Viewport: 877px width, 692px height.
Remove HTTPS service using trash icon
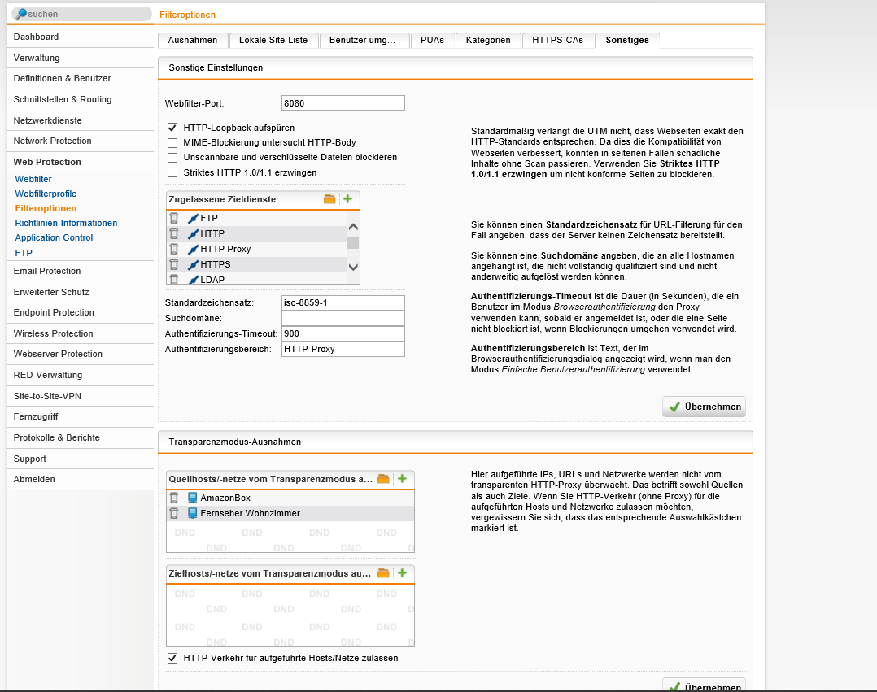[x=173, y=264]
